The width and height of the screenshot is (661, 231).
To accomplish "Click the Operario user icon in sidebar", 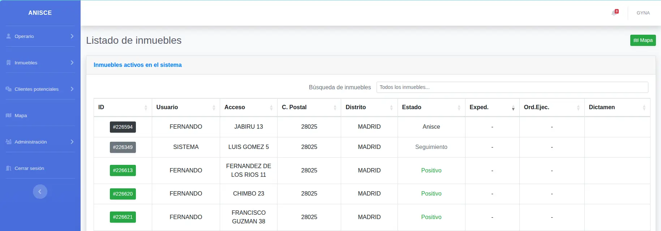I will point(9,36).
